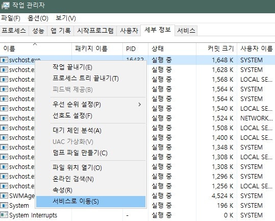Screen dimensions: 275x221
Task: Click SYSTEM user in the 1,348 K row
Action: 252,148
